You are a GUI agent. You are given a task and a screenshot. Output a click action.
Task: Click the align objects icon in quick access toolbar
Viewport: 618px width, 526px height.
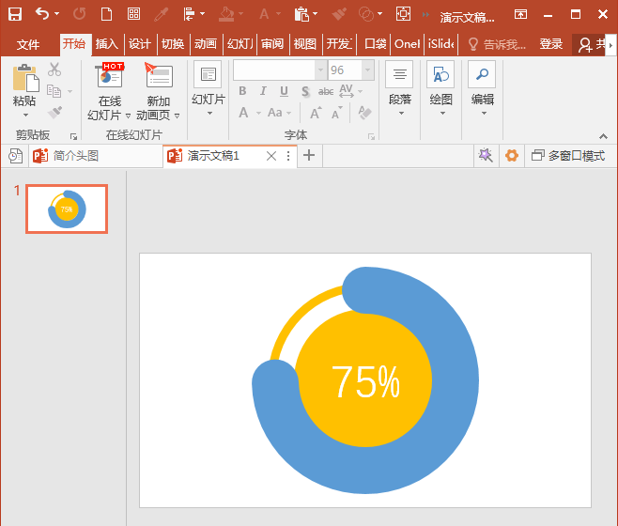(189, 14)
